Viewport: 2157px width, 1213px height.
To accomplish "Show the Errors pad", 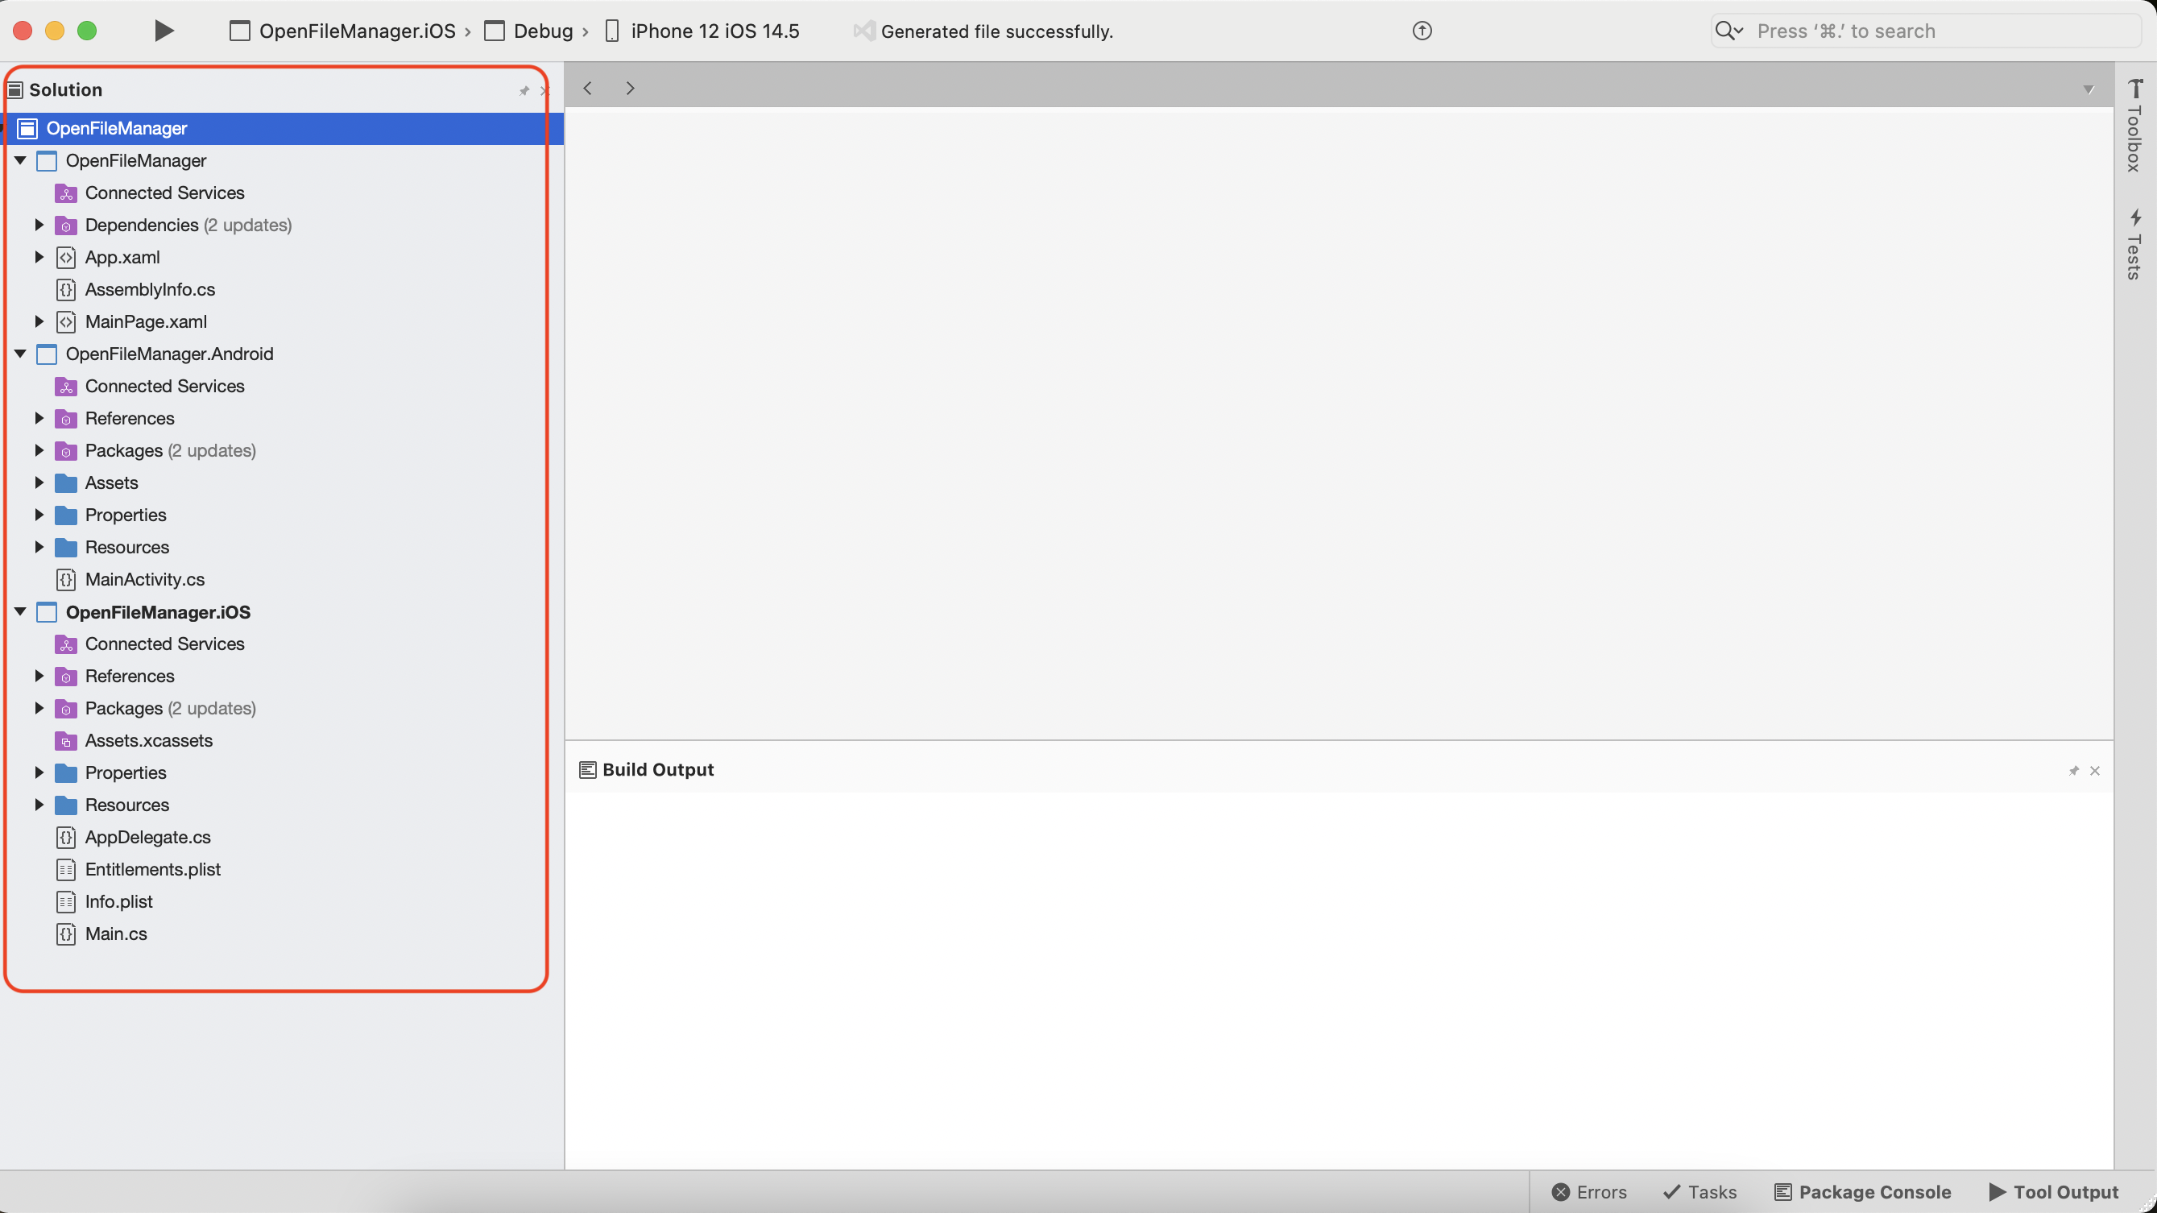I will coord(1588,1192).
